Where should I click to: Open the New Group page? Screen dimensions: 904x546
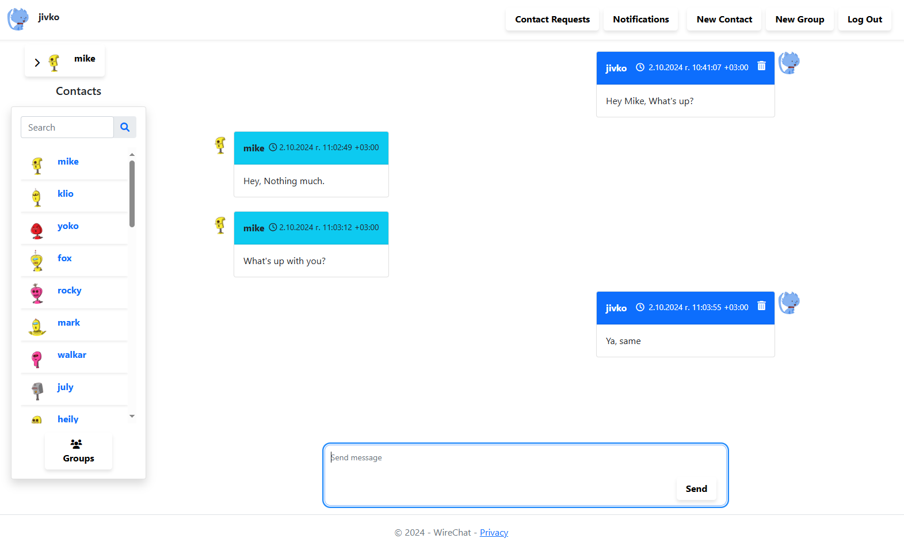(x=800, y=20)
